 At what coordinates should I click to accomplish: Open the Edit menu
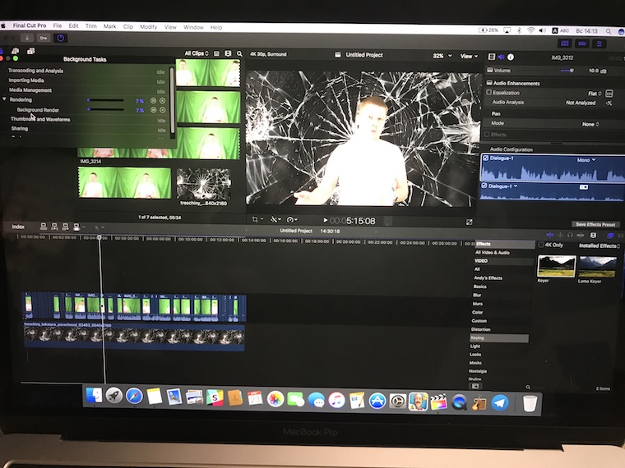click(73, 26)
